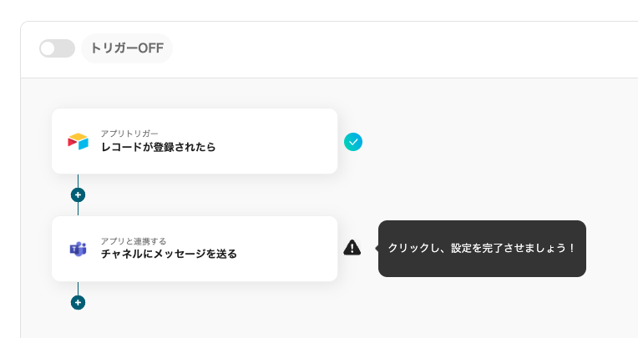Click the white knob of the trigger switch
The height and width of the screenshot is (338, 638).
[x=48, y=48]
